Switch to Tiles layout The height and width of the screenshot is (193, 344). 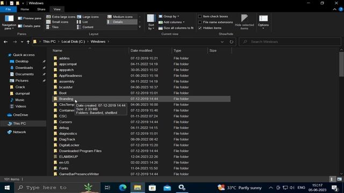[x=53, y=27]
